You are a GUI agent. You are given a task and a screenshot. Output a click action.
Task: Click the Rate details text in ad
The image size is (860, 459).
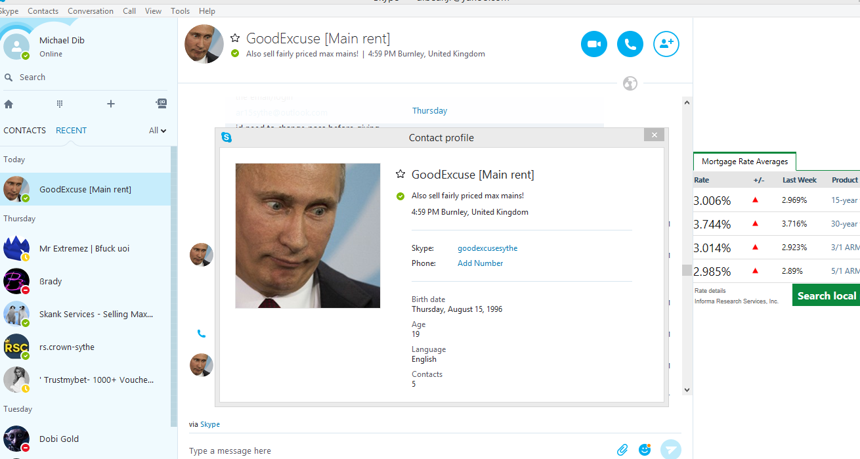710,291
